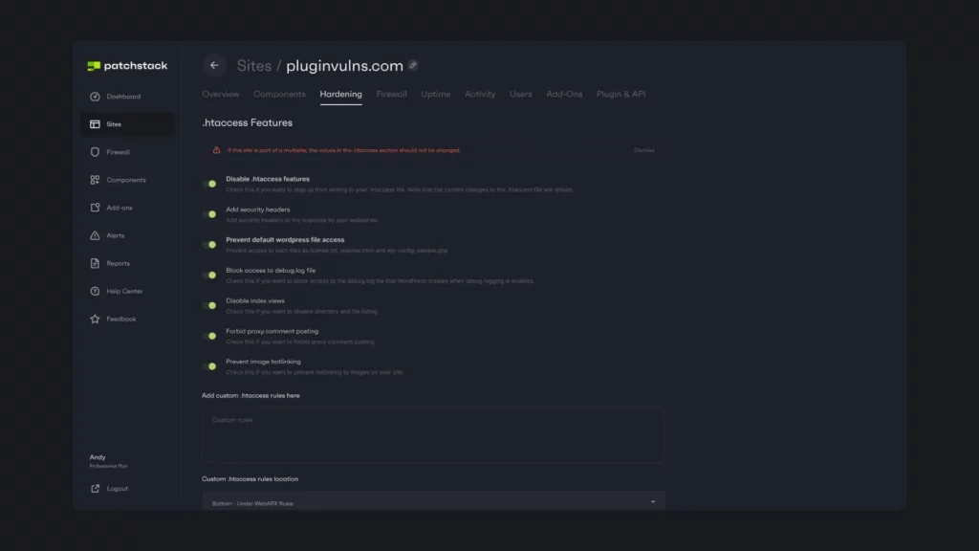Click the Firewall shield icon in sidebar
The width and height of the screenshot is (979, 551).
[95, 152]
